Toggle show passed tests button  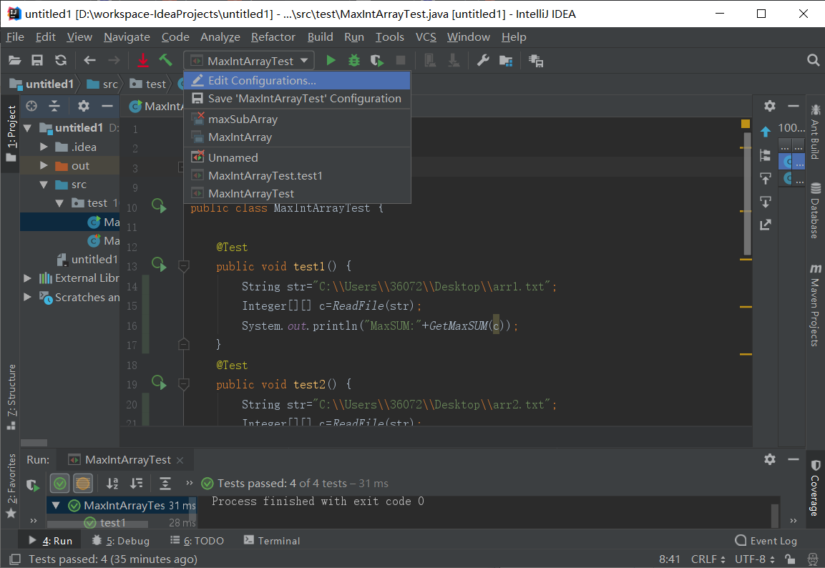[x=60, y=484]
